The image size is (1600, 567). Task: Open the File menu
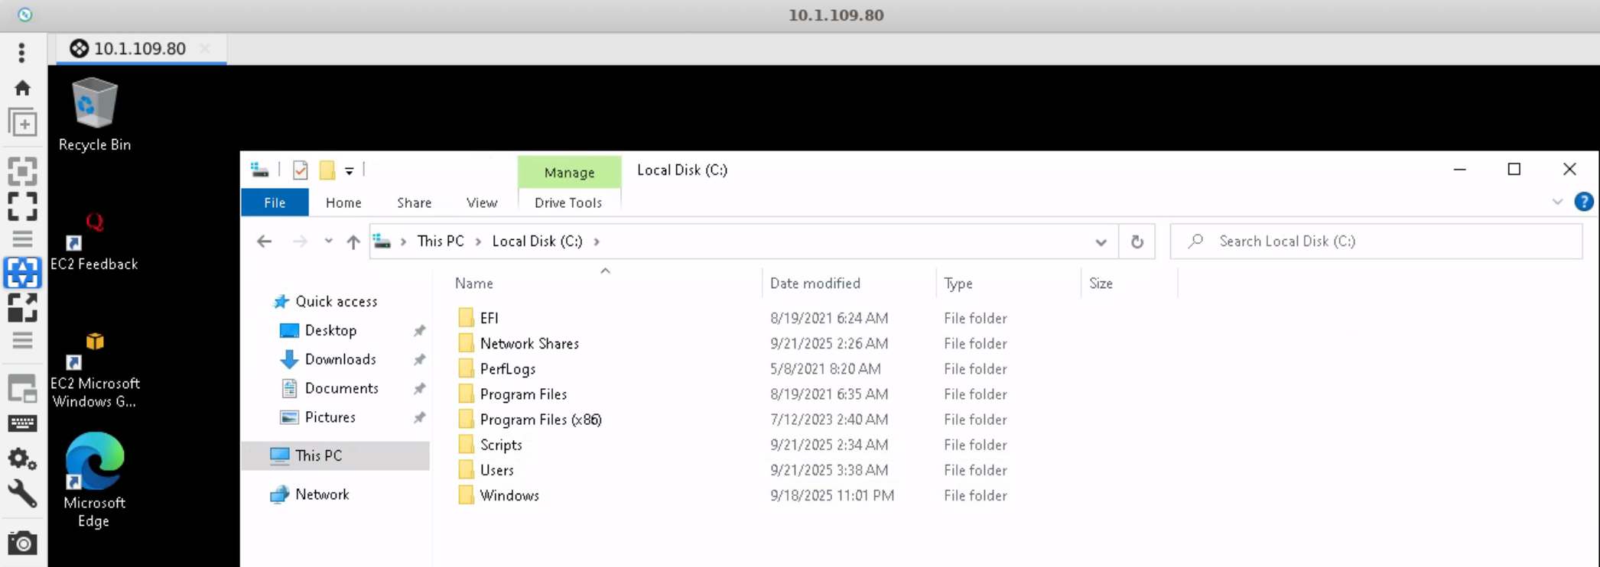pos(275,202)
